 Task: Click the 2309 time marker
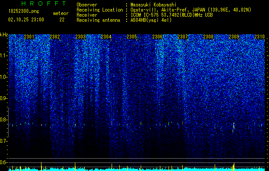pyautogui.click(x=234, y=37)
